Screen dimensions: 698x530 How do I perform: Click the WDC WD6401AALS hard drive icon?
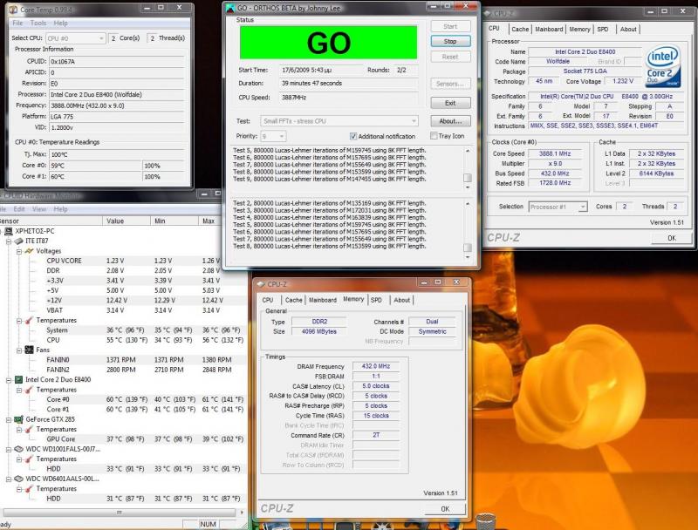click(18, 479)
